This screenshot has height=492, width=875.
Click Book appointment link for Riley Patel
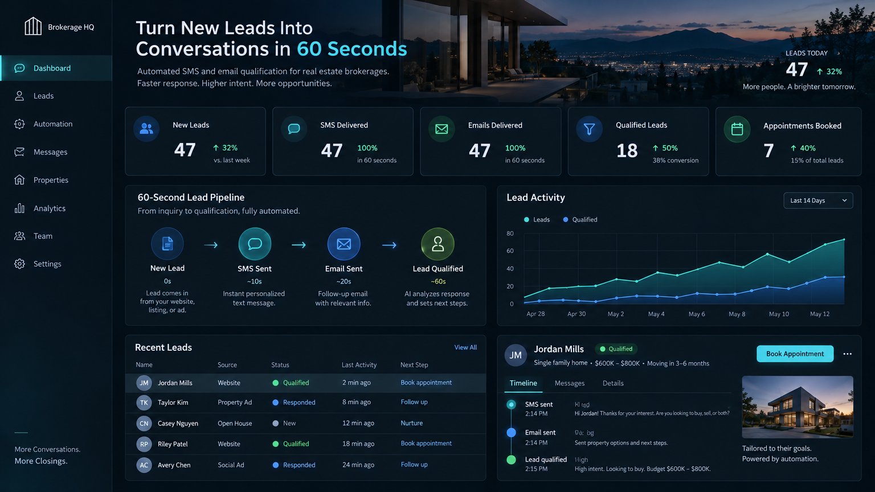pos(426,444)
